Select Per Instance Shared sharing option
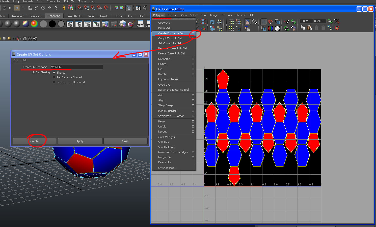Screen dimensions: 376x227 coord(54,77)
